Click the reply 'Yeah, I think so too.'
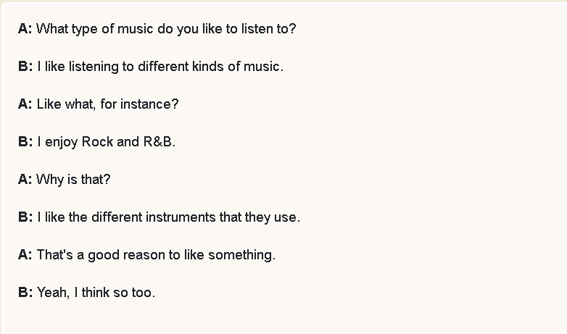The height and width of the screenshot is (334, 567). pos(96,293)
